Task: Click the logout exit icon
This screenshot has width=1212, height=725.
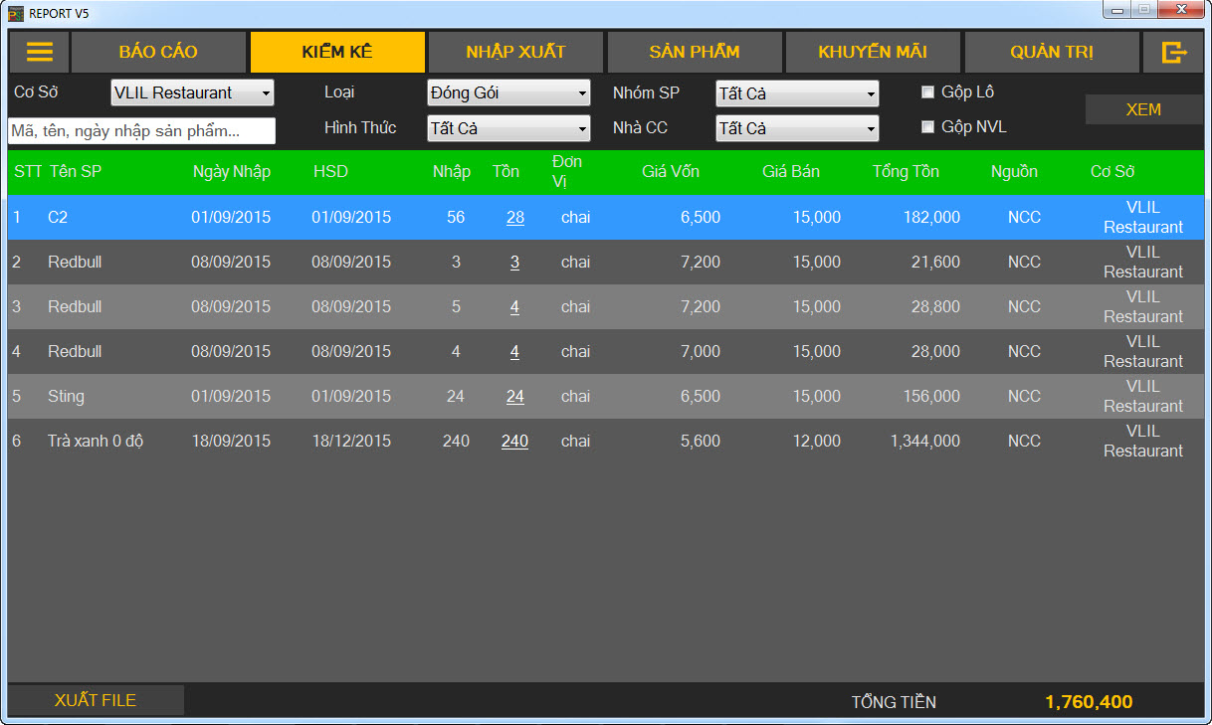Action: [x=1174, y=53]
